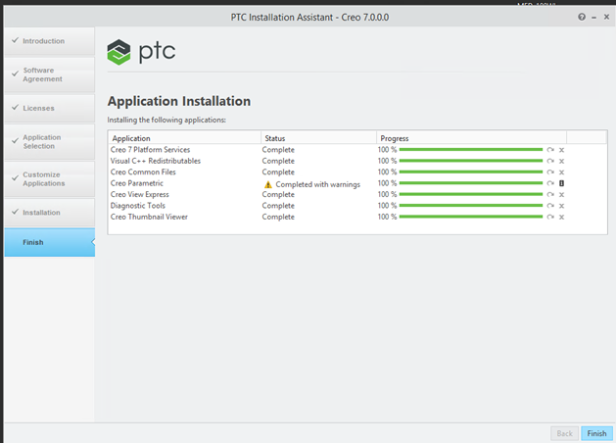Click the green ptc logo

point(141,52)
